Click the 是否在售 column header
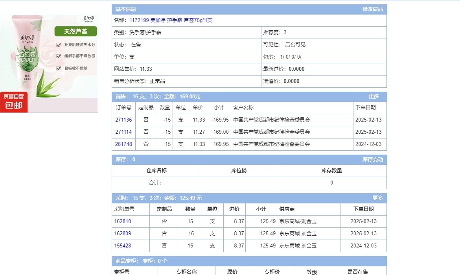This screenshot has width=460, height=275. [358, 271]
